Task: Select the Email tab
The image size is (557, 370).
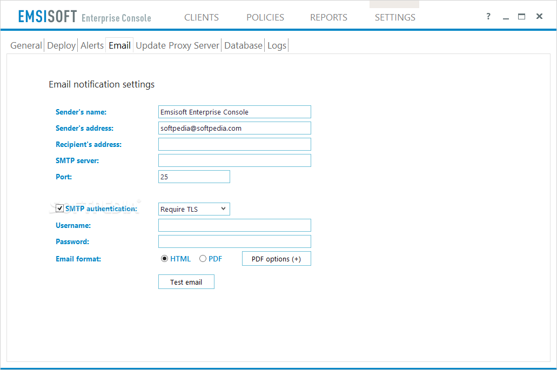Action: (x=120, y=45)
